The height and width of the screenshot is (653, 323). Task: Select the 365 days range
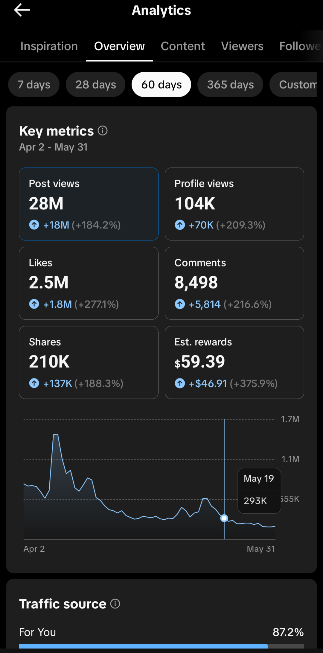coord(230,85)
